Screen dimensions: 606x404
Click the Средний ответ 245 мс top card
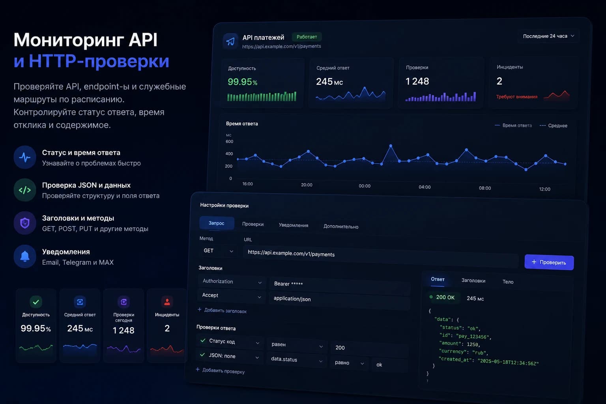pos(351,82)
